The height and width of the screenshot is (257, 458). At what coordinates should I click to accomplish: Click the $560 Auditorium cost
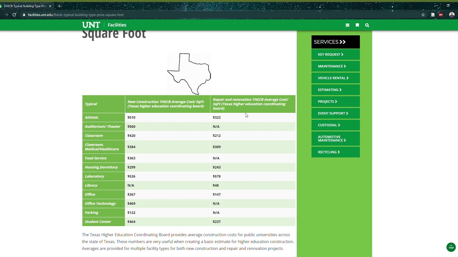131,126
